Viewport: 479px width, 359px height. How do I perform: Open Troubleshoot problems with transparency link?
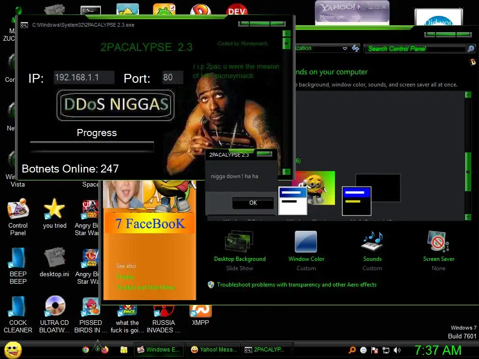(297, 285)
